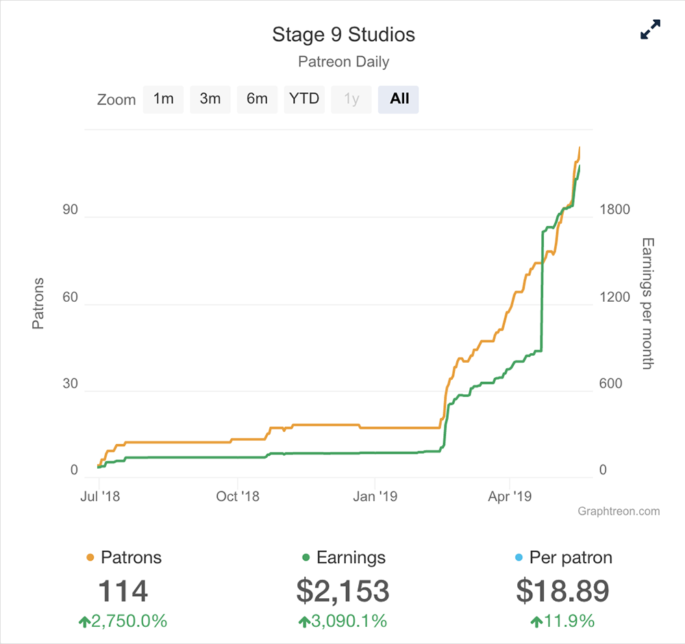This screenshot has height=644, width=685.
Task: Click the 1800 earnings axis tick label
Action: tap(614, 209)
